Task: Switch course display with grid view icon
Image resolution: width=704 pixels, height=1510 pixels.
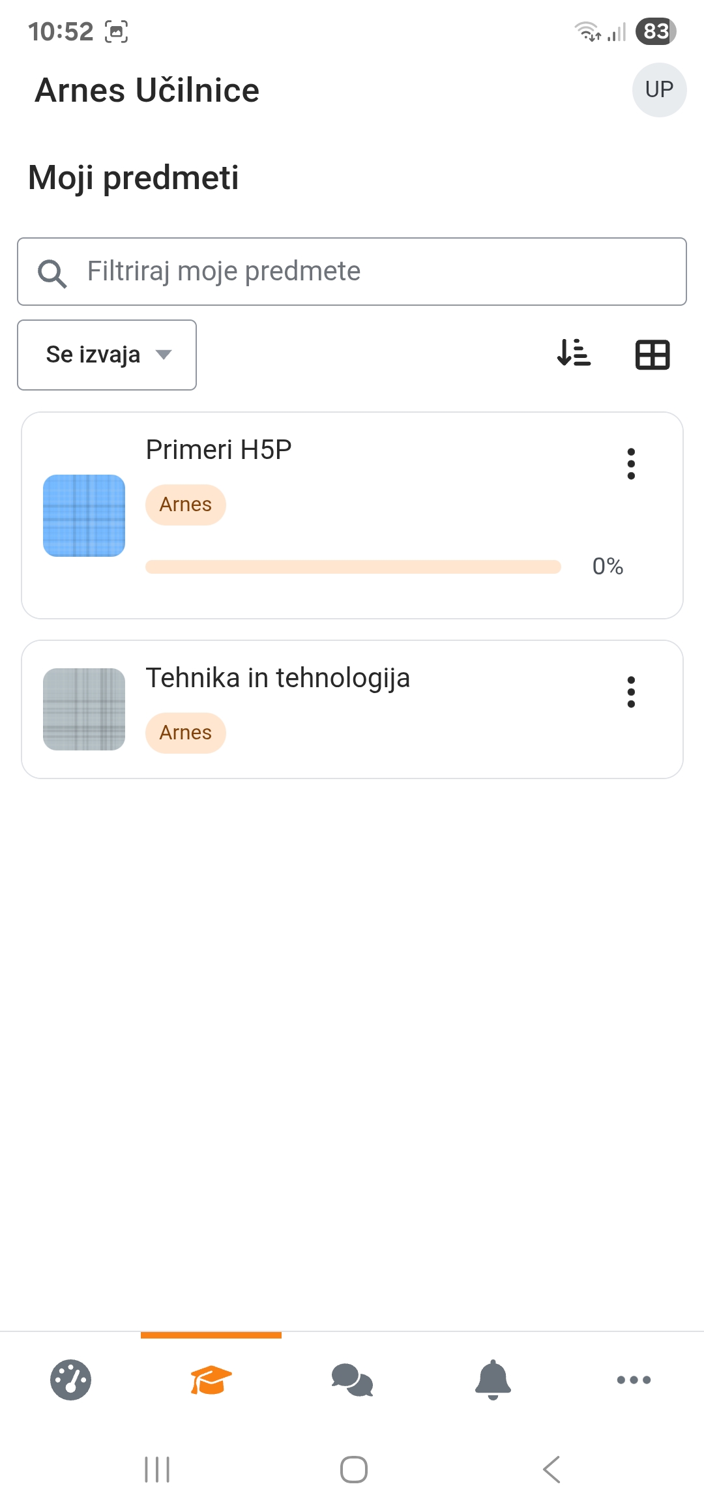Action: tap(653, 355)
